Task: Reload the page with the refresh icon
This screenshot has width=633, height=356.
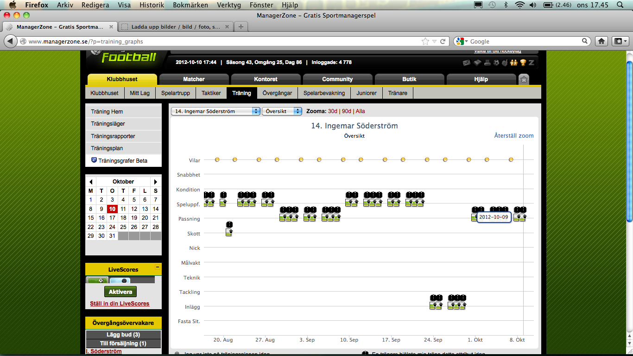Action: 443,41
